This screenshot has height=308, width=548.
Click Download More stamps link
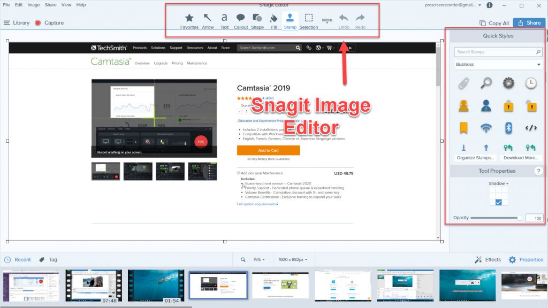click(x=521, y=158)
